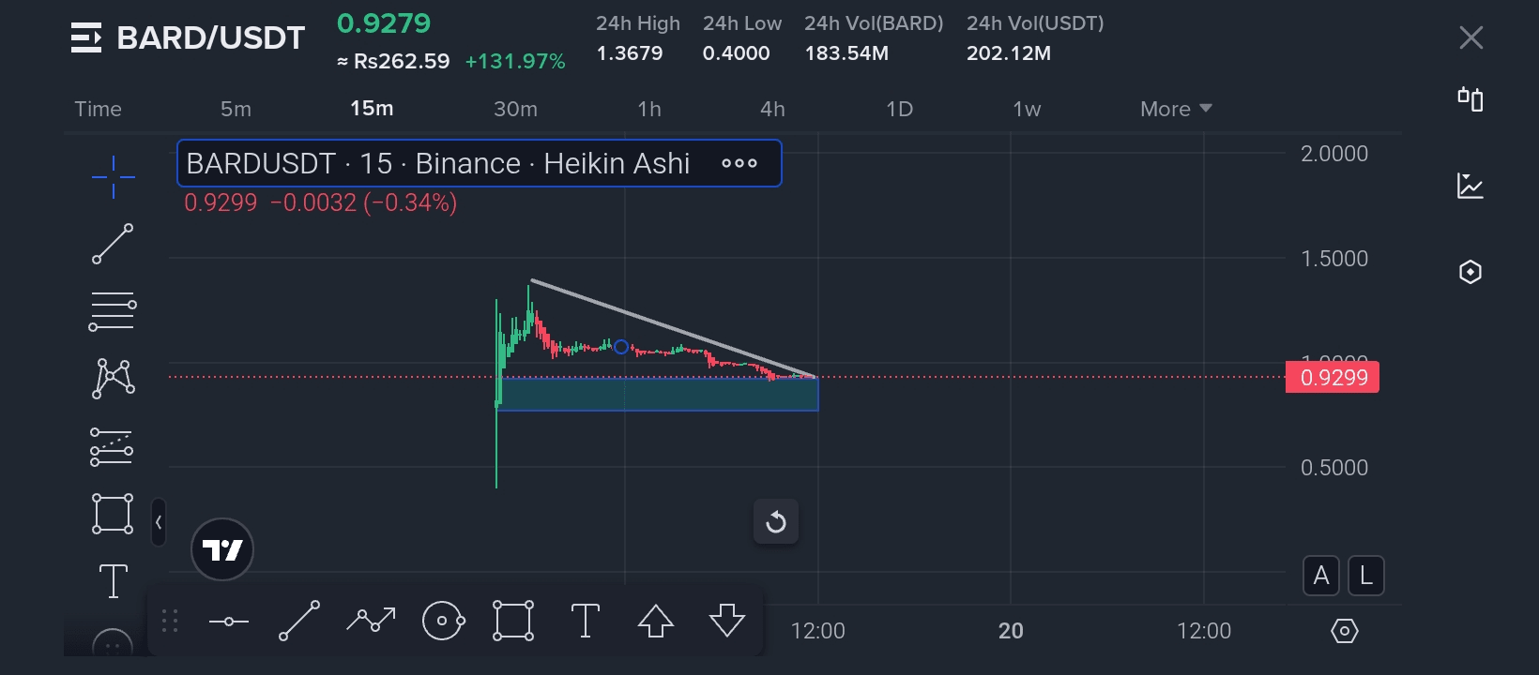Pick the rectangle shape tool in left sidebar
The image size is (1539, 675).
pos(113,514)
